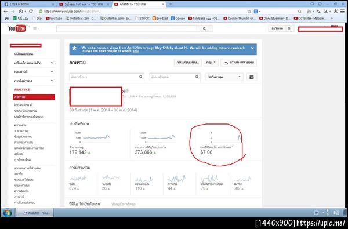Dismiss the blue undercounted views banner
The height and width of the screenshot is (229, 348).
coord(252,48)
